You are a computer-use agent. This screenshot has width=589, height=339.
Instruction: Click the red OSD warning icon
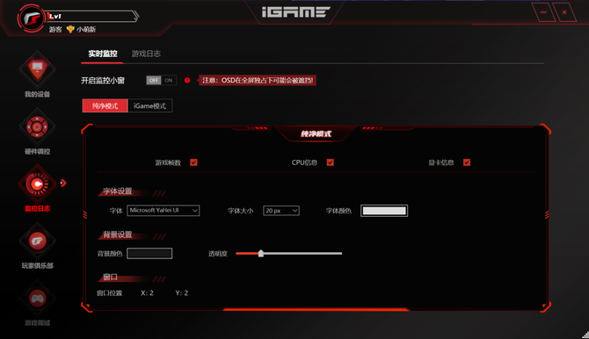click(187, 80)
